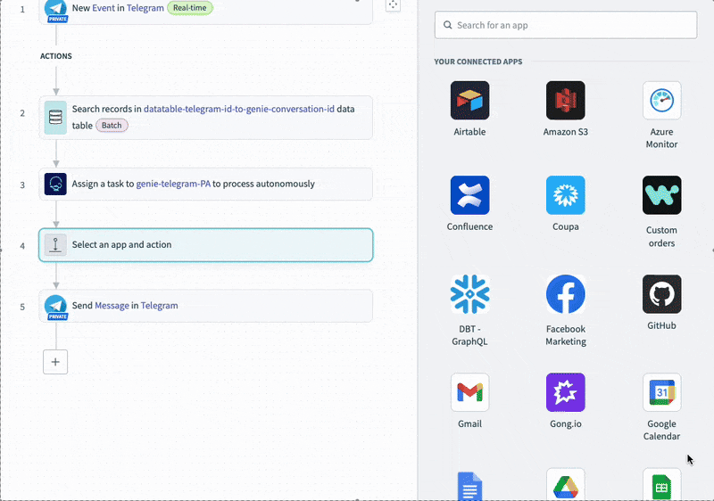Image resolution: width=714 pixels, height=501 pixels.
Task: Click the Confluence label text
Action: (469, 226)
